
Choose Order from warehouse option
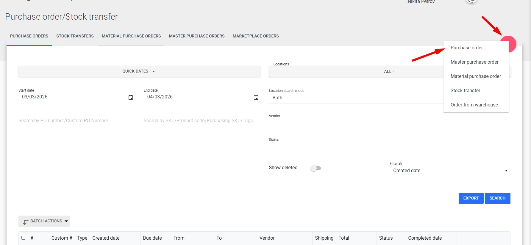(474, 105)
